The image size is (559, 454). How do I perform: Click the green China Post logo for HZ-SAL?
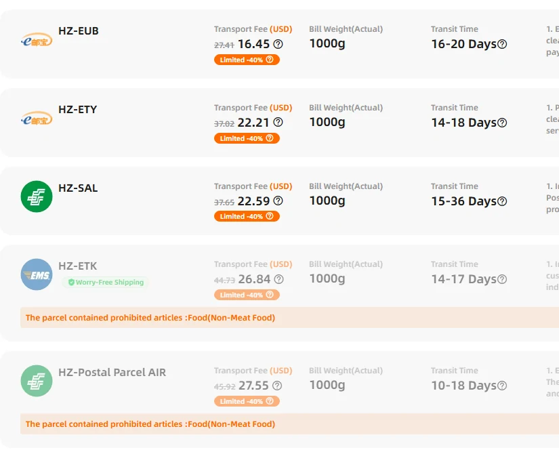point(37,197)
